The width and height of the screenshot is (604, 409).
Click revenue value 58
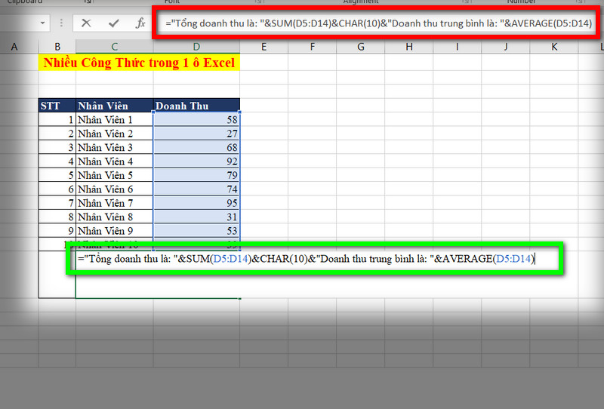(x=196, y=120)
